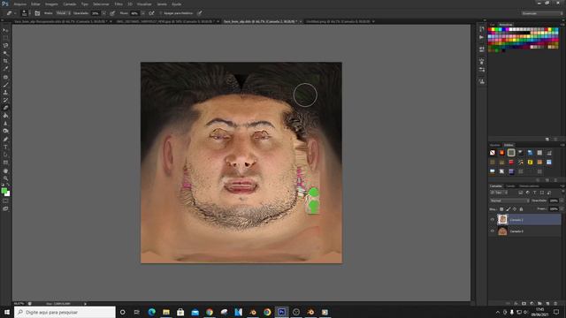
Task: Open the layer filter Tipo dropdown
Action: [499, 193]
